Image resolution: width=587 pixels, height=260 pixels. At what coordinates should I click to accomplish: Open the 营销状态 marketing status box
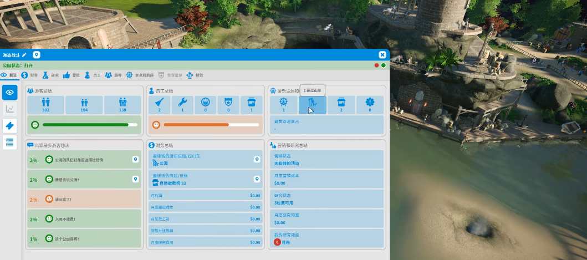[327, 160]
